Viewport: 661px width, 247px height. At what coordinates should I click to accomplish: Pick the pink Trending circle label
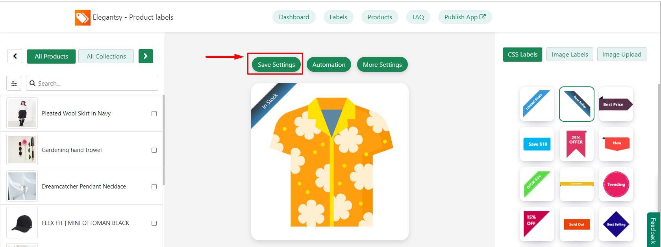(x=616, y=184)
